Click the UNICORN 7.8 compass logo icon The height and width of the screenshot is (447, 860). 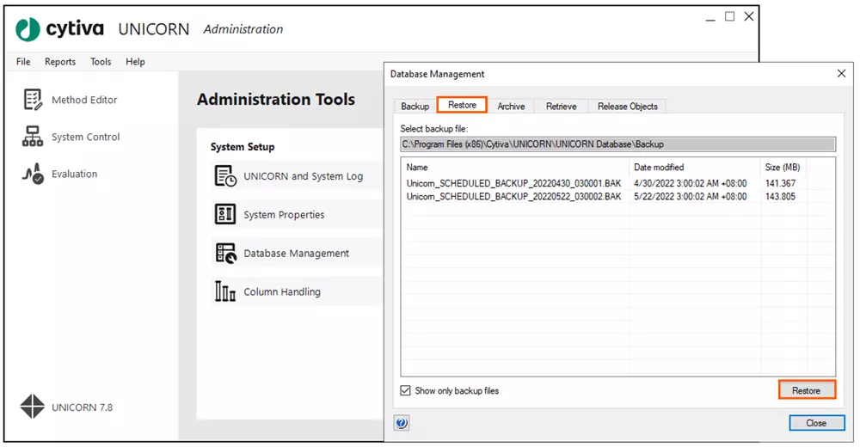[x=33, y=407]
